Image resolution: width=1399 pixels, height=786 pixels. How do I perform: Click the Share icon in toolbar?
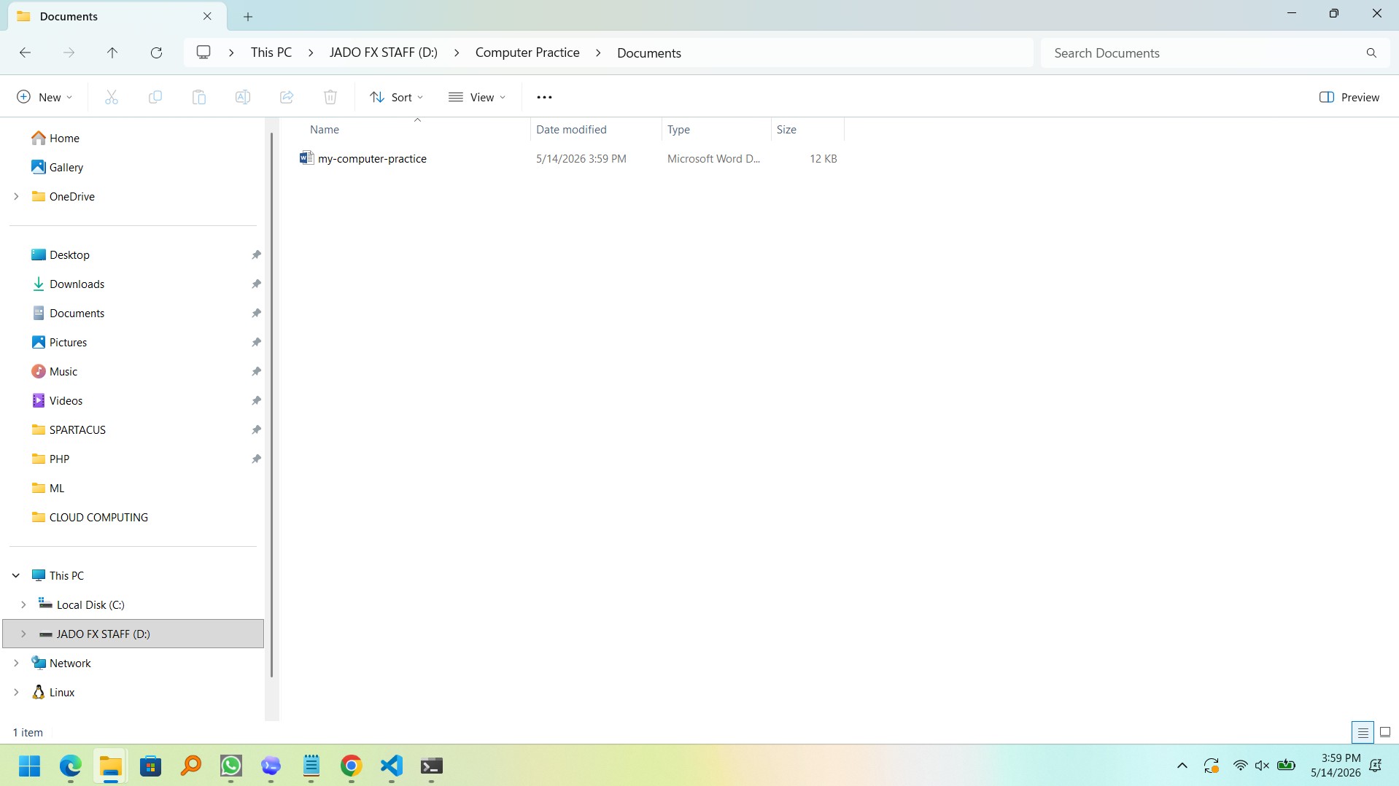point(287,97)
